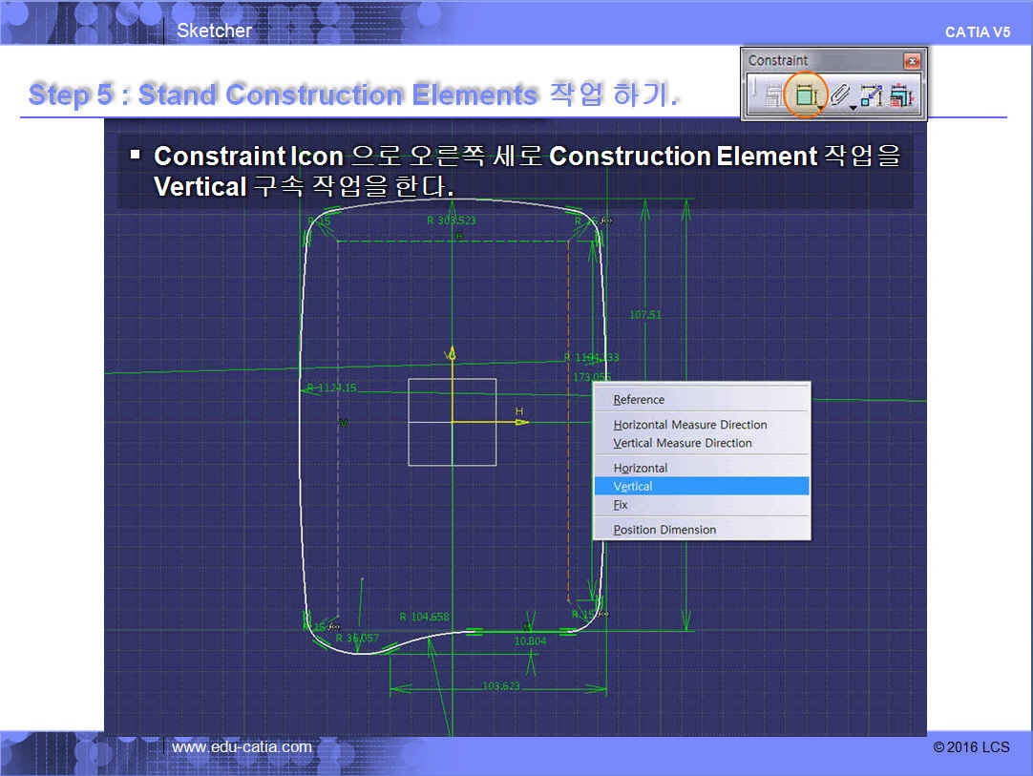This screenshot has width=1033, height=776.
Task: Click the R 104.658 radius dimension
Action: (x=424, y=617)
